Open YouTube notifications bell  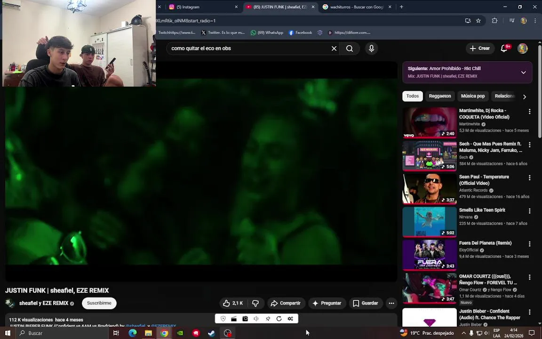point(504,48)
